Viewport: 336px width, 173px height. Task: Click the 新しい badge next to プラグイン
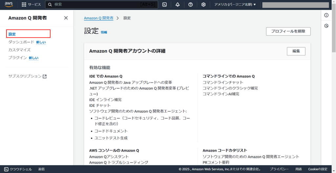pyautogui.click(x=34, y=58)
